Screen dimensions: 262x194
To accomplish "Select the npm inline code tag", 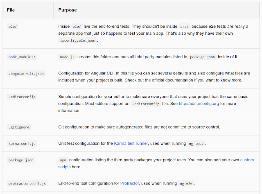I will point(63,160).
